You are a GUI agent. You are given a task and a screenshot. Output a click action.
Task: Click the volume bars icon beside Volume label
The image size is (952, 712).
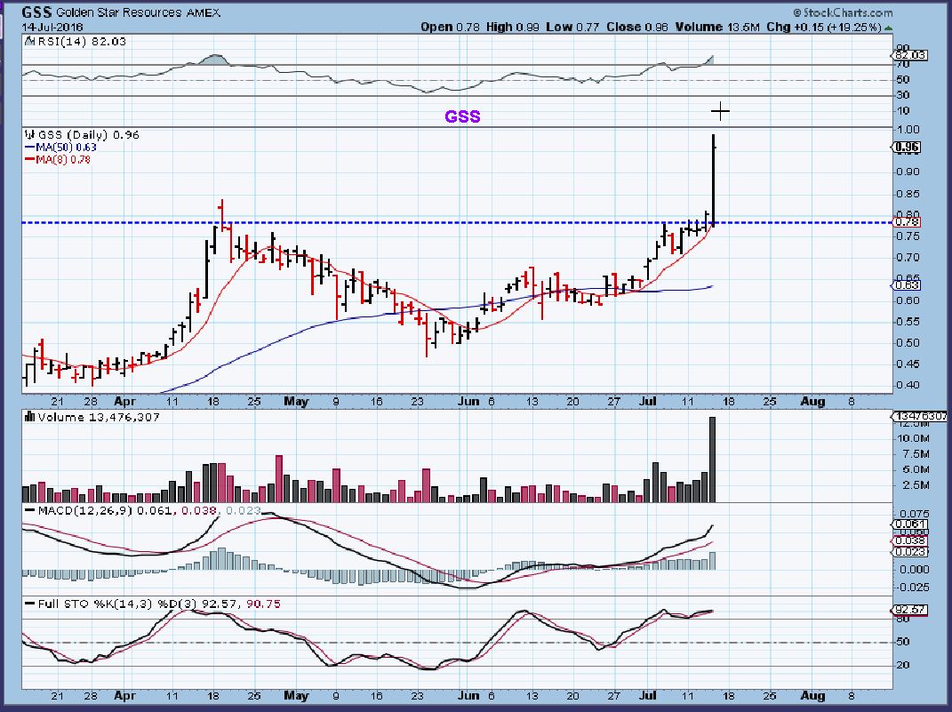pyautogui.click(x=28, y=416)
